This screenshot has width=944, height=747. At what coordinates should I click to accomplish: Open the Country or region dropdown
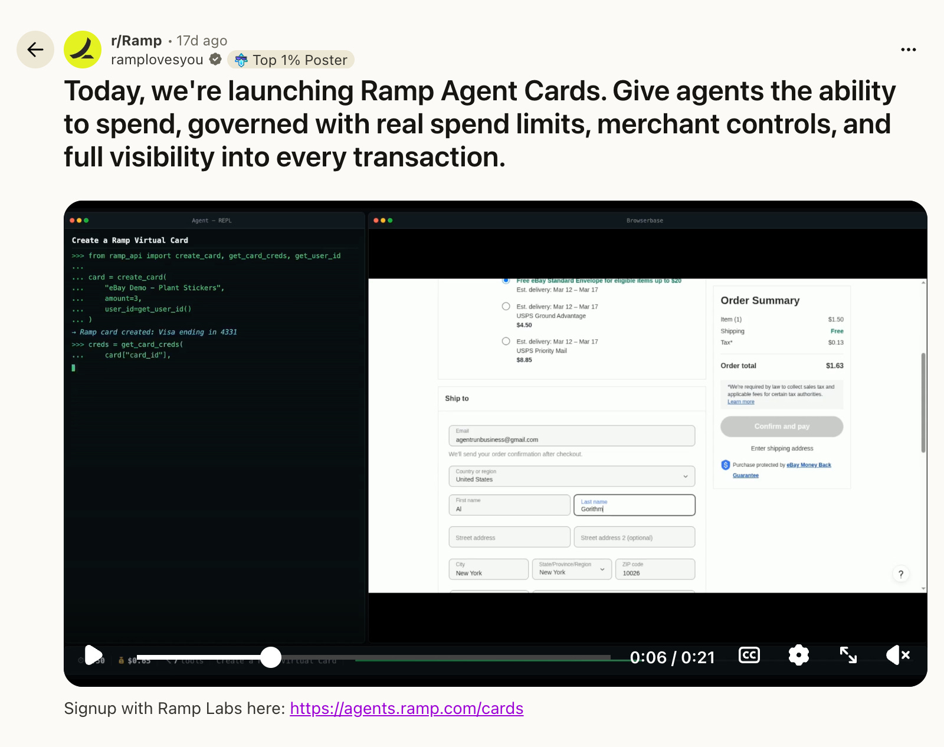click(x=572, y=476)
